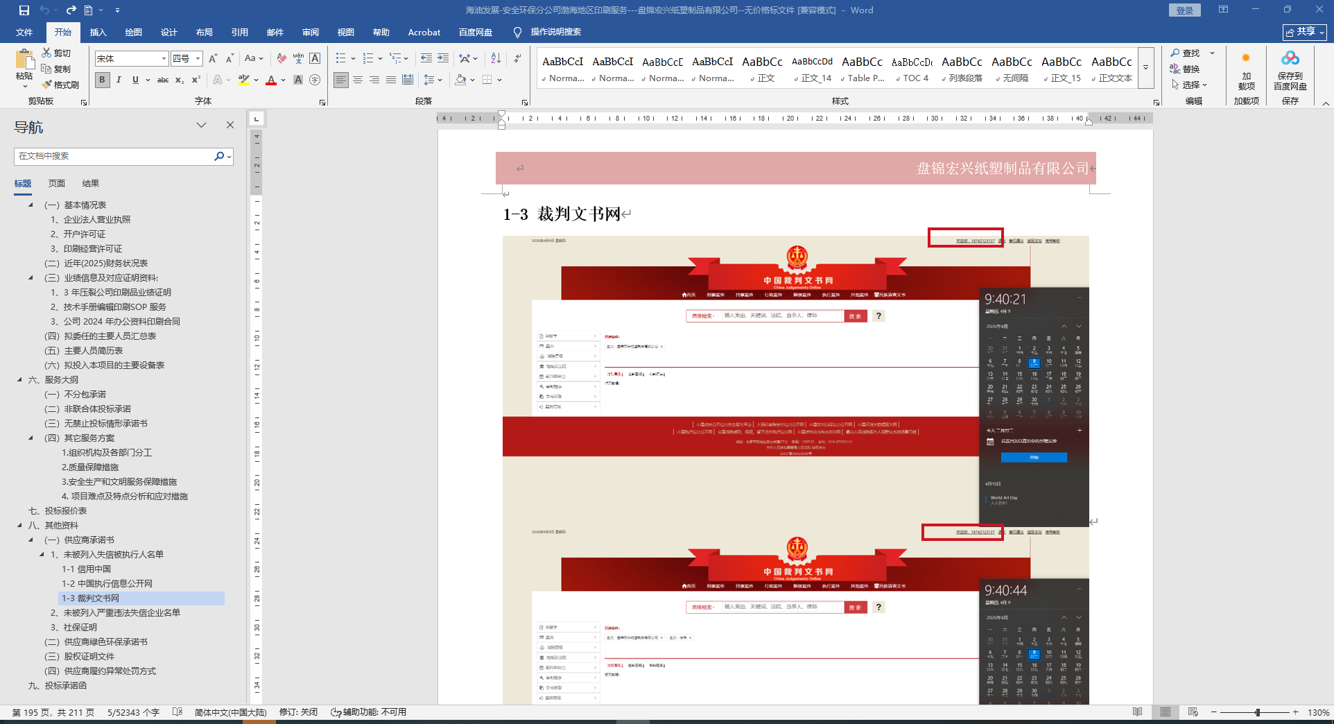Zoom out with the minus button in the status bar
This screenshot has width=1334, height=724.
coord(1214,712)
